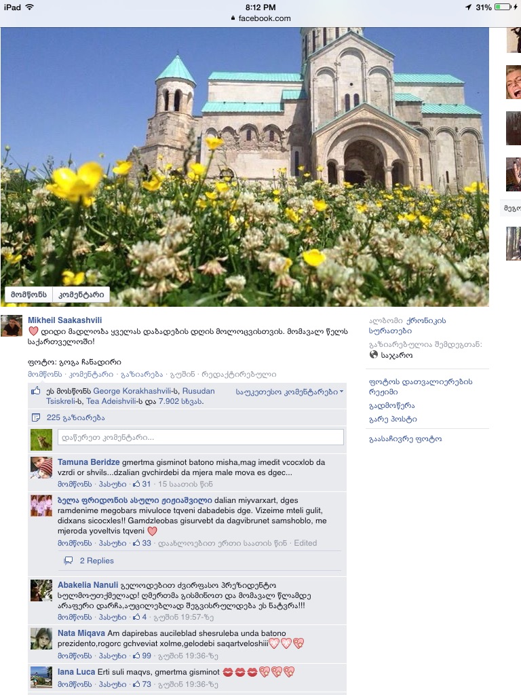Click the like count 33 on ბელა's comment

(x=142, y=543)
